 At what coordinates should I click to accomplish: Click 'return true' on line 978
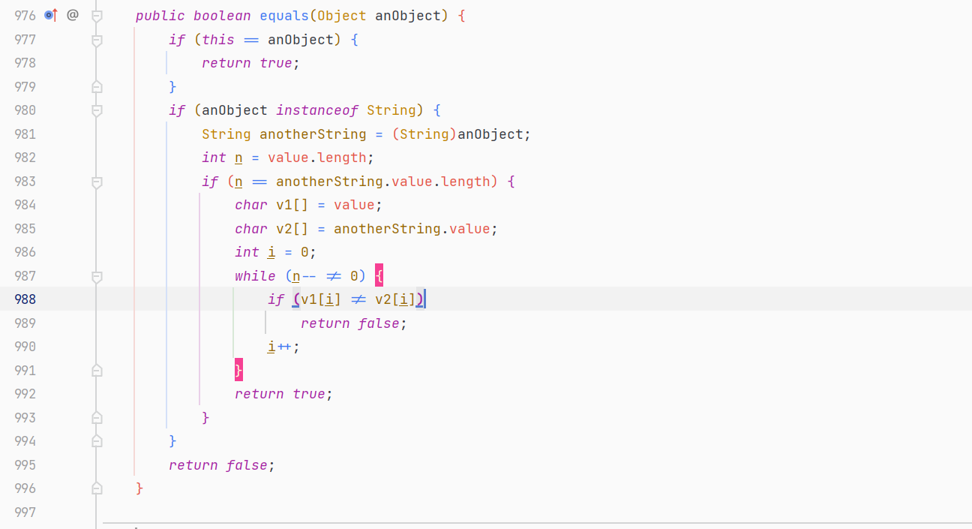click(x=247, y=63)
